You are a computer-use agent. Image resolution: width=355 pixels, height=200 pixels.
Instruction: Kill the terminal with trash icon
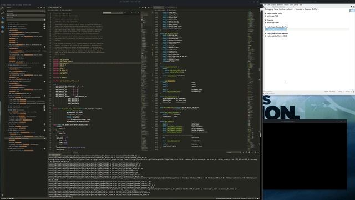click(x=249, y=152)
